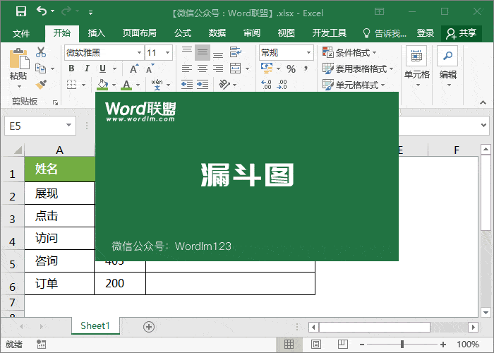The height and width of the screenshot is (353, 494).
Task: Open the 单元格 cells group button
Action: pyautogui.click(x=417, y=67)
